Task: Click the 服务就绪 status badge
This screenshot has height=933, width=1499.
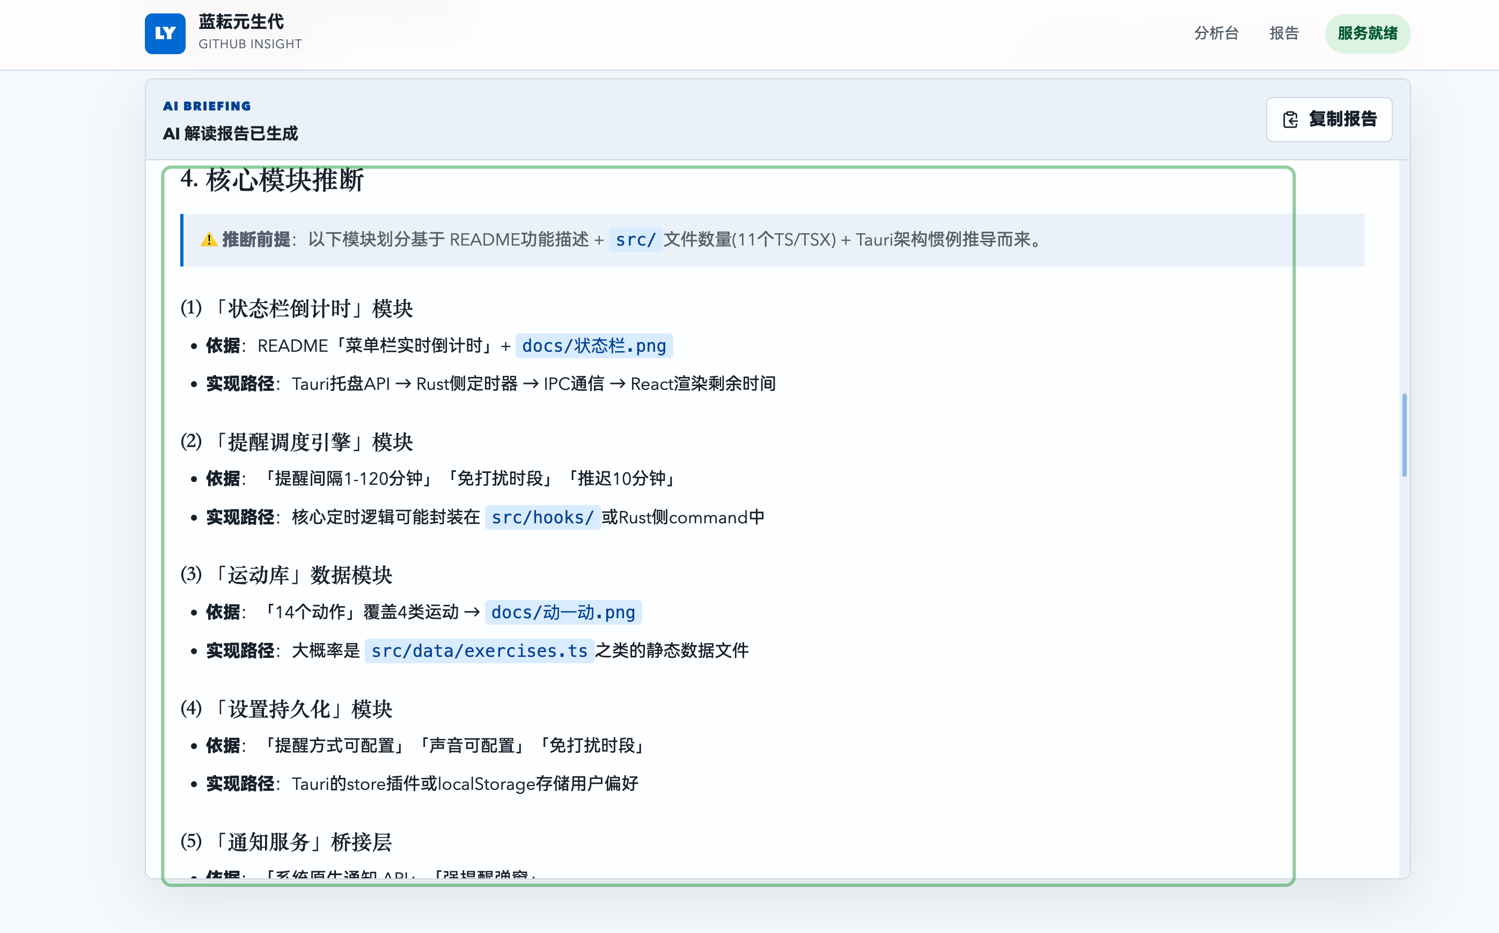Action: point(1368,33)
